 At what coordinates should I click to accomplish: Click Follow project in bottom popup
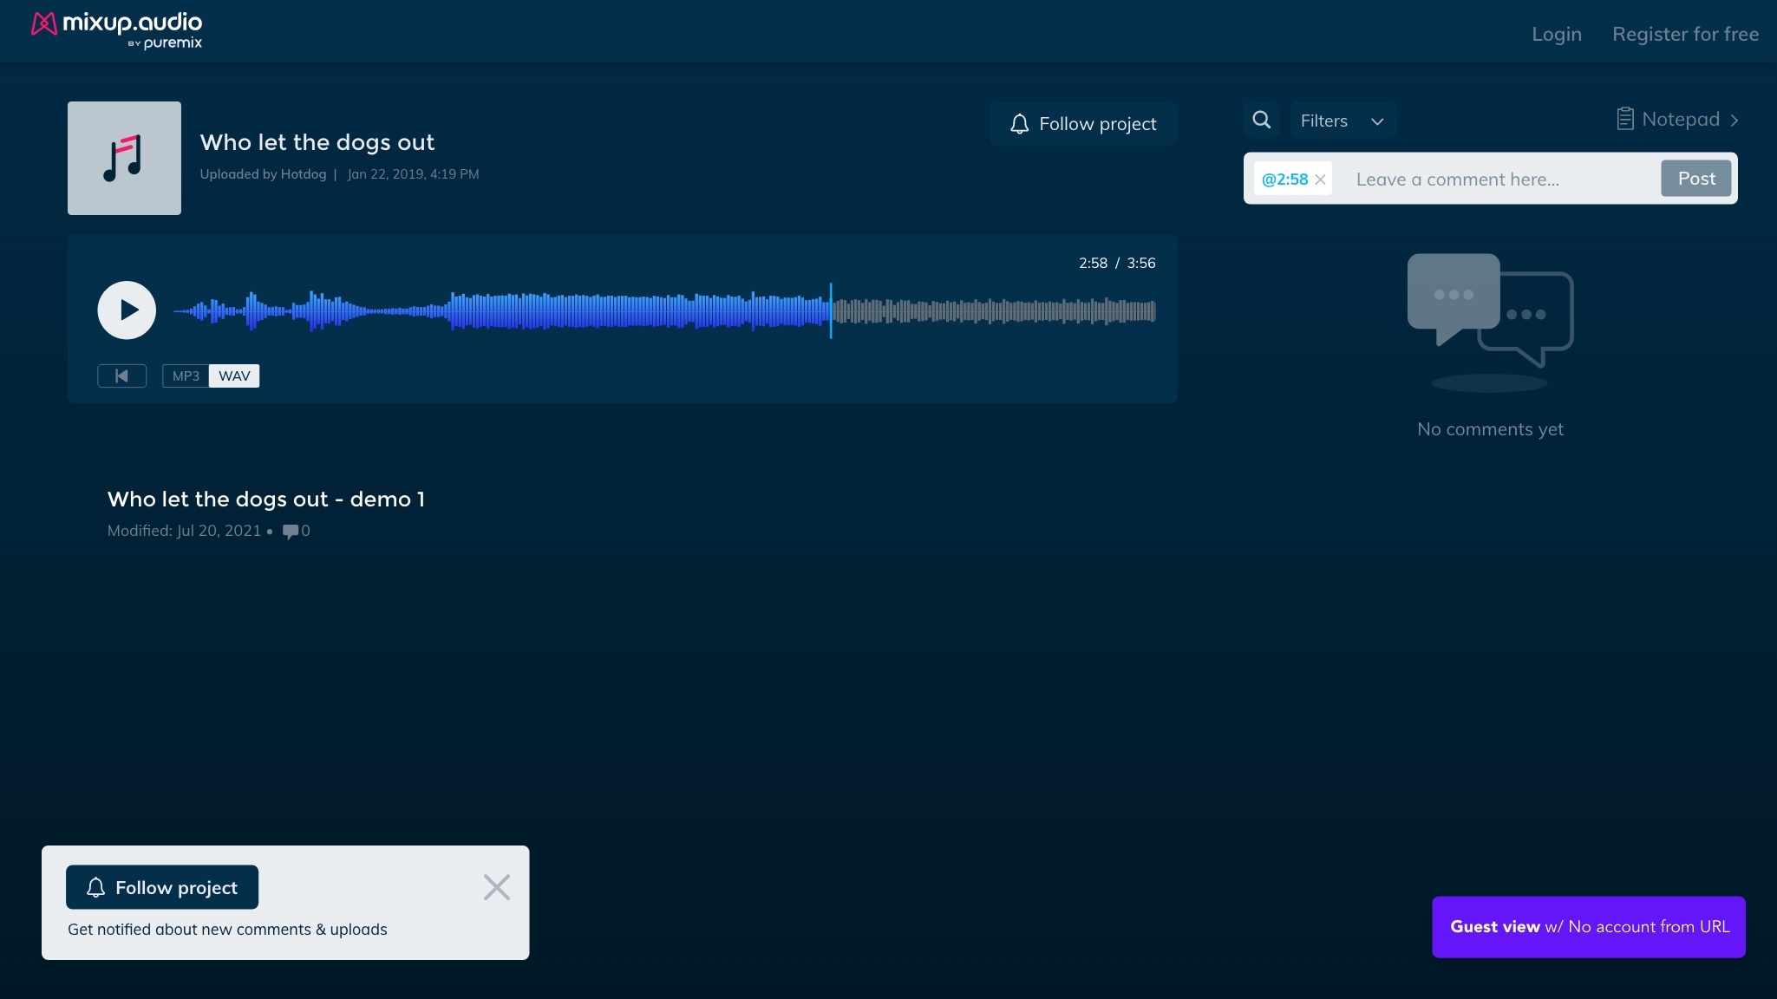162,887
